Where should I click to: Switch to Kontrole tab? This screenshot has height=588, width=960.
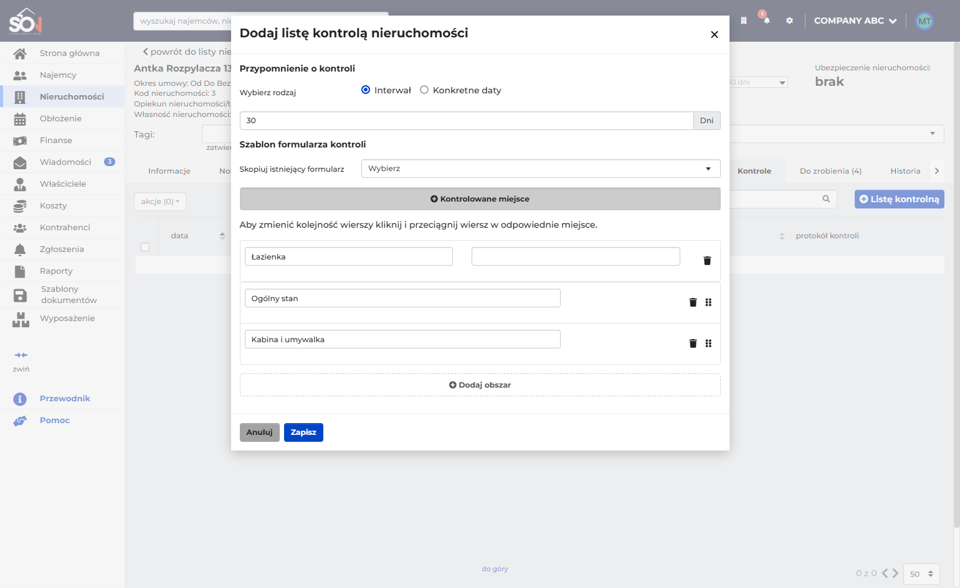coord(754,171)
